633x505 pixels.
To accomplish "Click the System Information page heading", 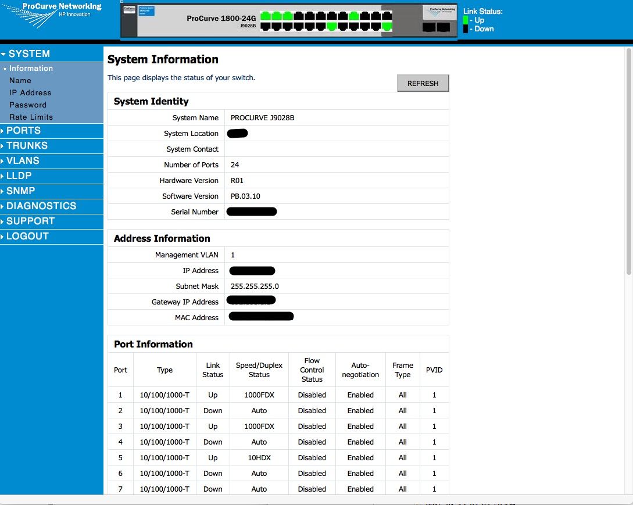I will coord(163,59).
